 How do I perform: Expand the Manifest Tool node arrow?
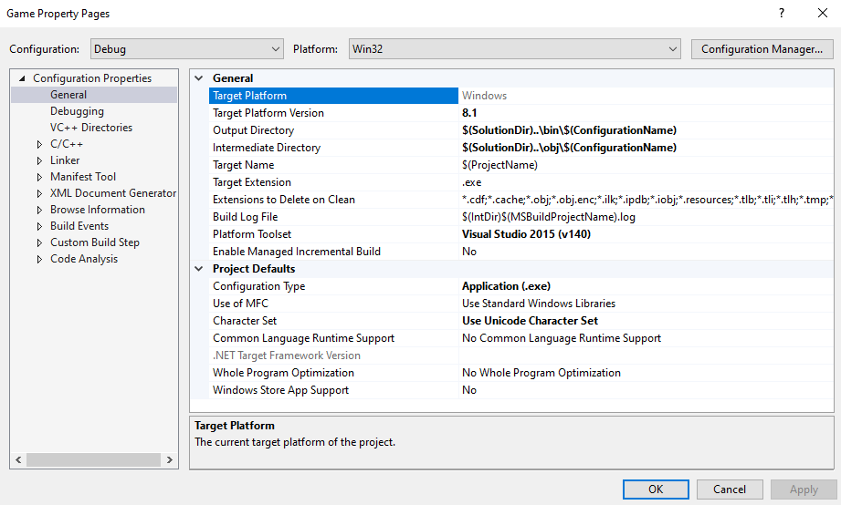pos(39,177)
